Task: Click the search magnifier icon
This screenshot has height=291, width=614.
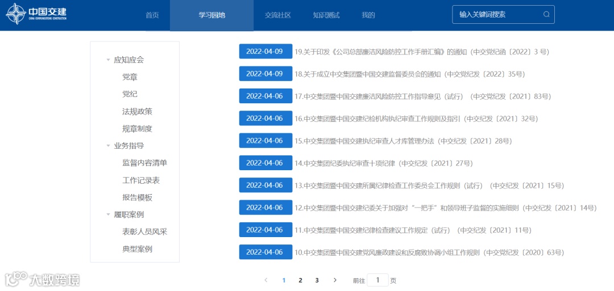Action: (547, 14)
